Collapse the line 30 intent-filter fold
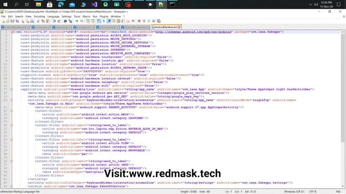The height and width of the screenshot is (194, 346). tap(12, 140)
